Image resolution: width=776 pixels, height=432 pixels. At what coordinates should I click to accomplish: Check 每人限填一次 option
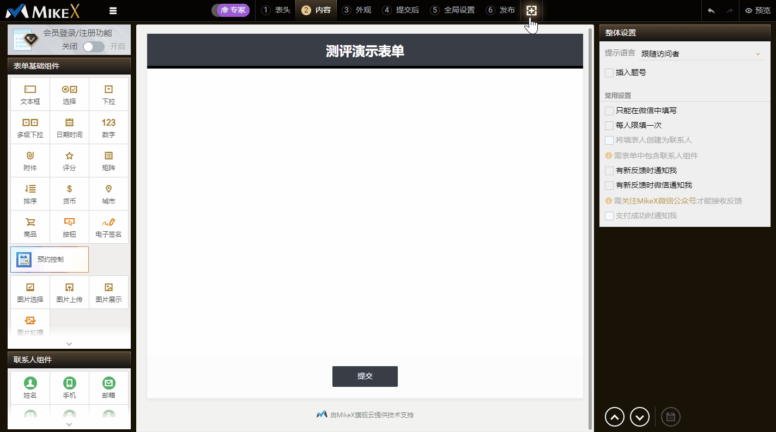click(x=609, y=125)
